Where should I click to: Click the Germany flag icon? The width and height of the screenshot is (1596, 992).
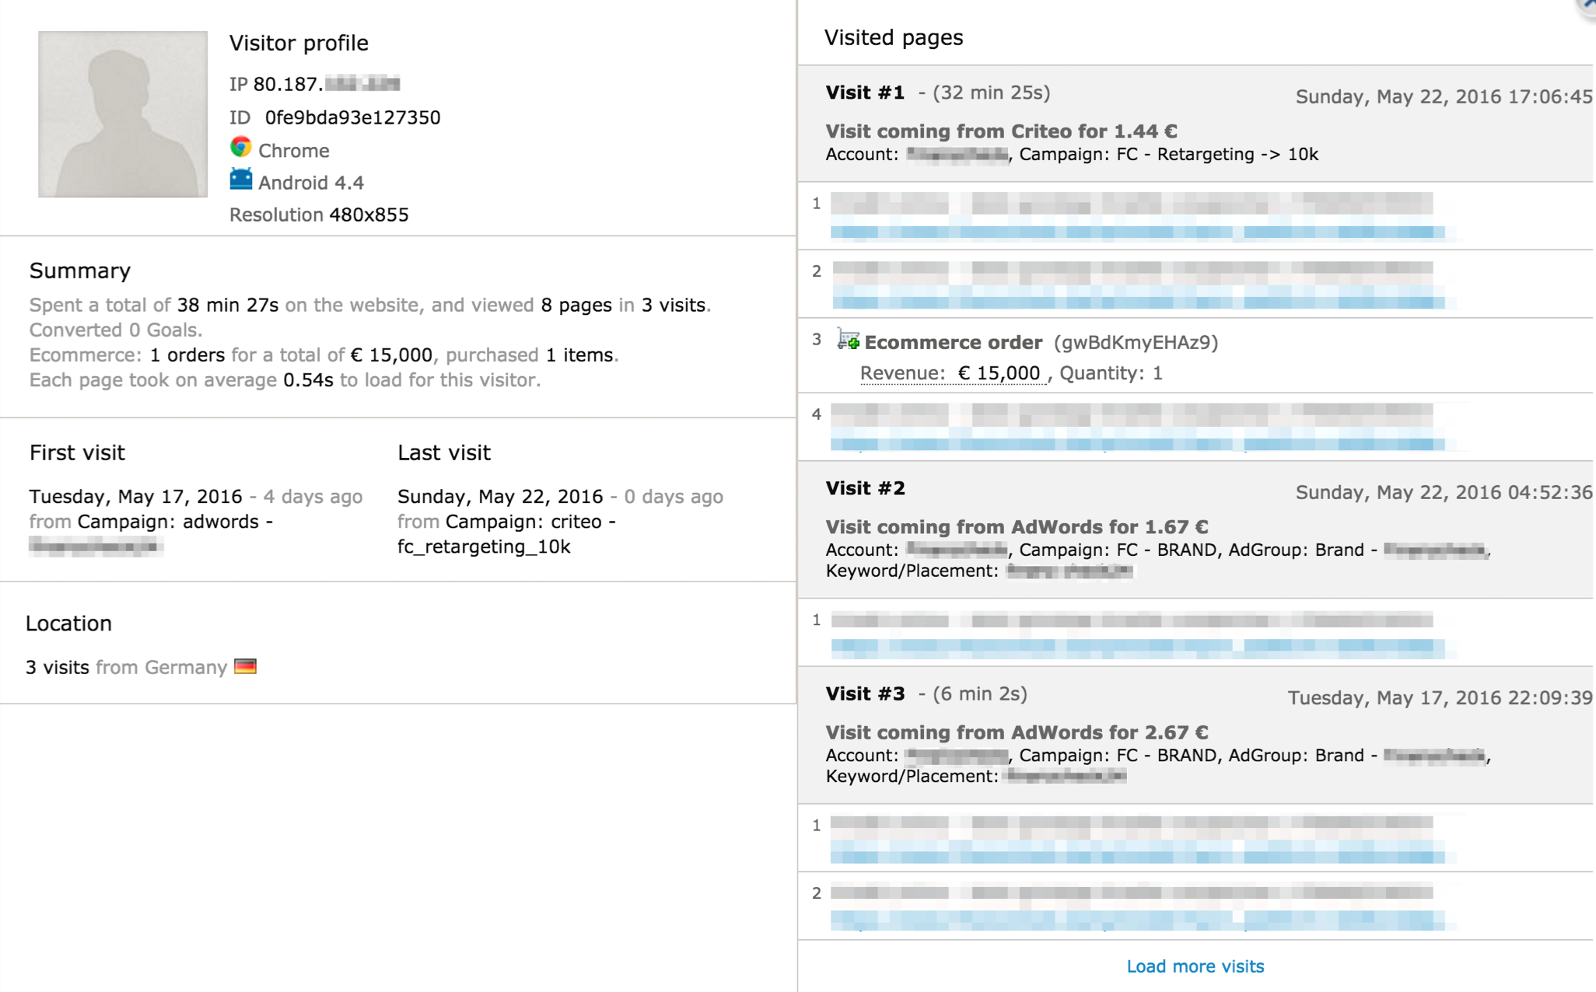click(245, 667)
